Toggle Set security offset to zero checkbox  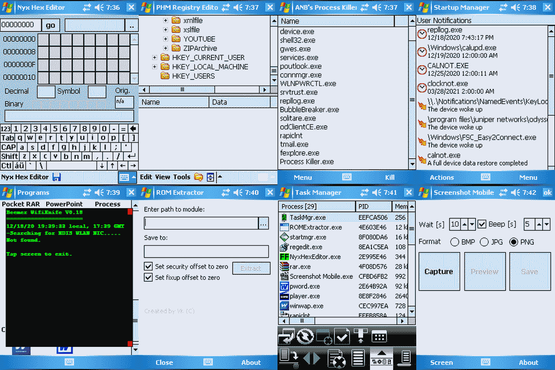point(148,266)
